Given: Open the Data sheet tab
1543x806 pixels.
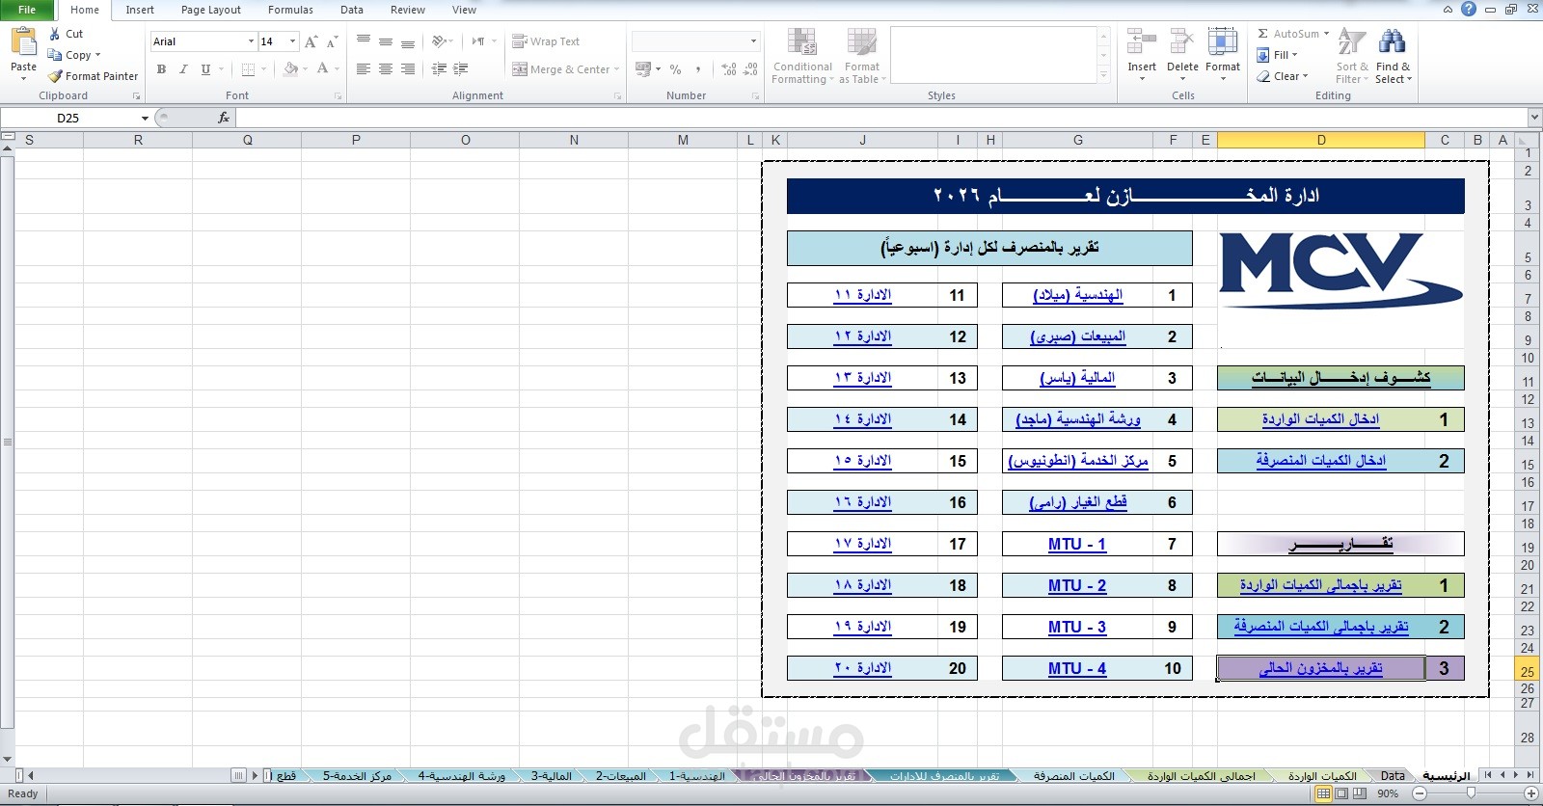Looking at the screenshot, I should [1393, 775].
